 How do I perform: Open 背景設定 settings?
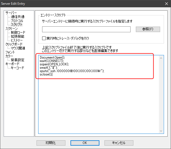click(18, 60)
